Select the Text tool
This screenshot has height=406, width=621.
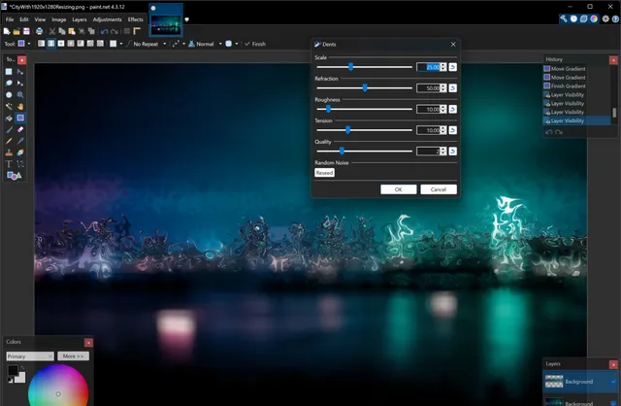(x=9, y=164)
